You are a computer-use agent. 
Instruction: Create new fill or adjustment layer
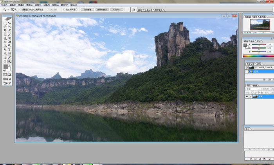[x=264, y=159]
